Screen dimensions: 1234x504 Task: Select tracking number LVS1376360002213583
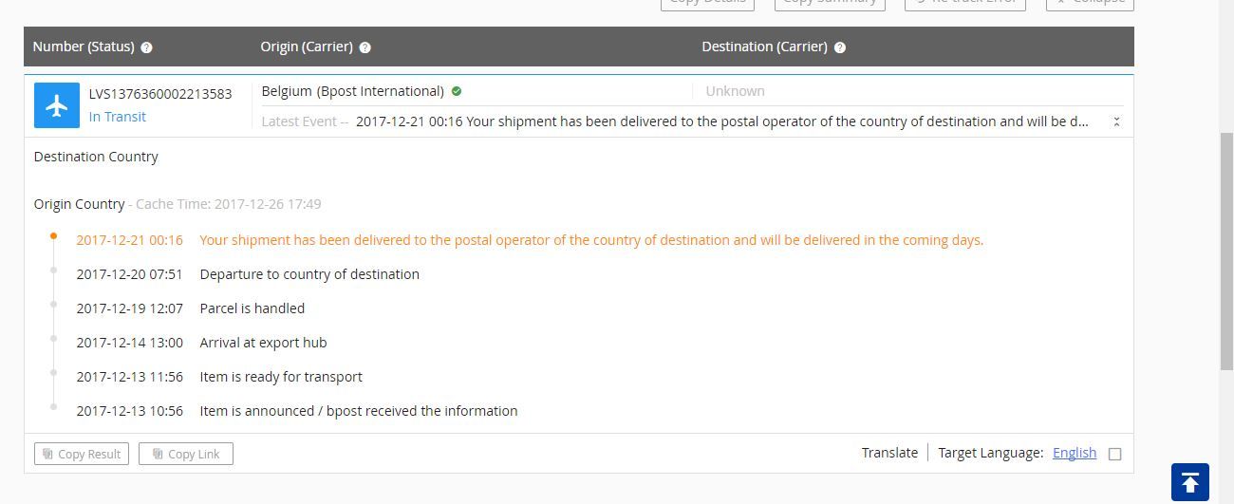[160, 94]
